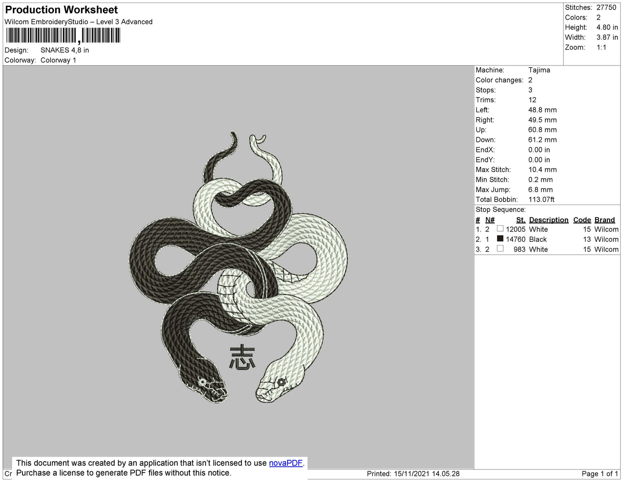623x482 pixels.
Task: Click the Production Worksheet heading
Action: pyautogui.click(x=61, y=10)
